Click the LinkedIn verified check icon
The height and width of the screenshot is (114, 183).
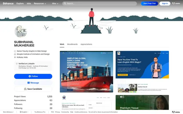point(17,64)
